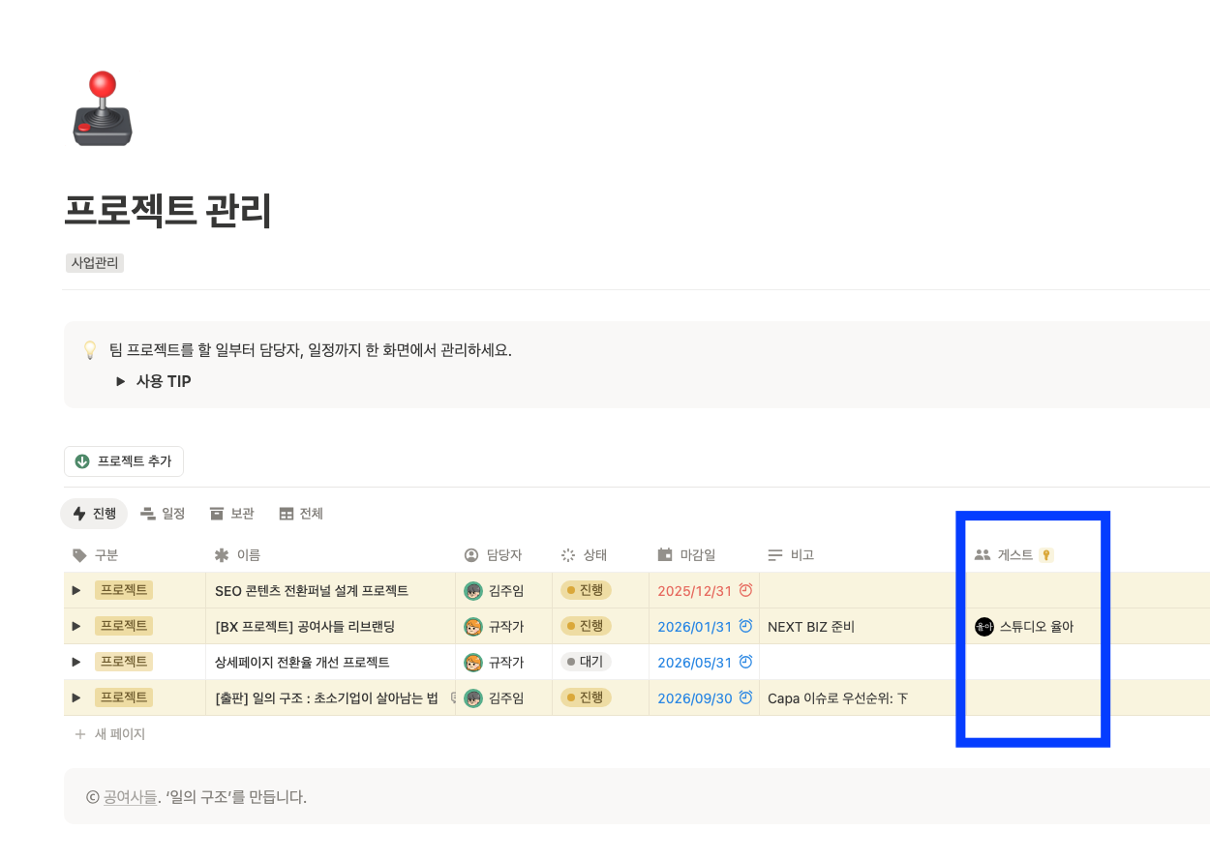Click the tag icon beside 구분 header
Viewport: 1210px width, 860px height.
point(82,554)
